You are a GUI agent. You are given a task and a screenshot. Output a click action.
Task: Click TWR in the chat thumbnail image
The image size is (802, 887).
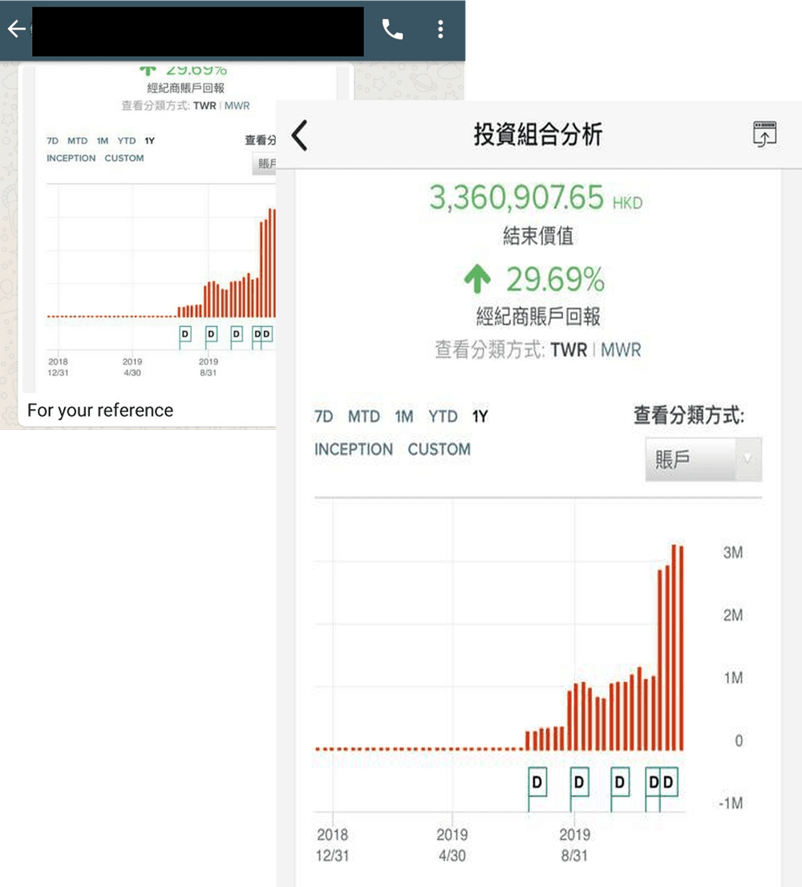tap(205, 106)
